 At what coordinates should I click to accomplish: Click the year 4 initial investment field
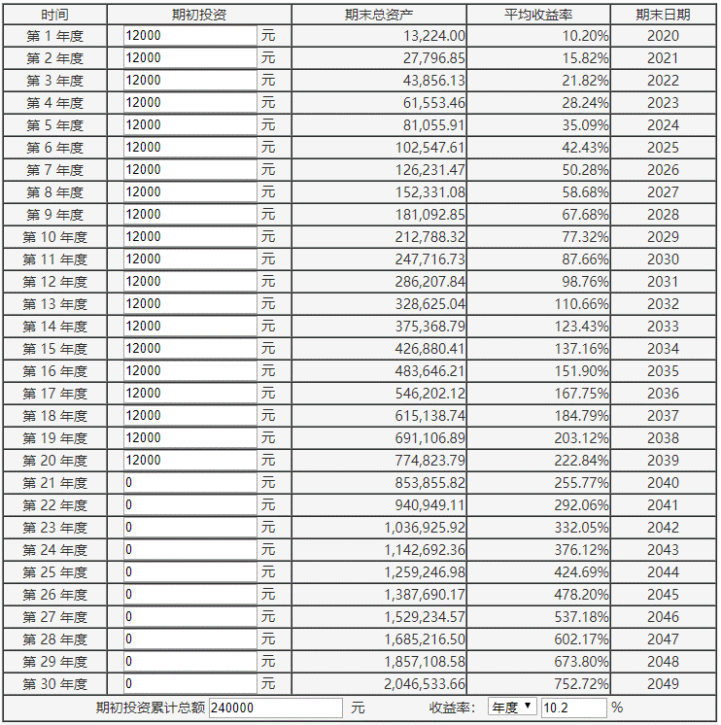189,103
